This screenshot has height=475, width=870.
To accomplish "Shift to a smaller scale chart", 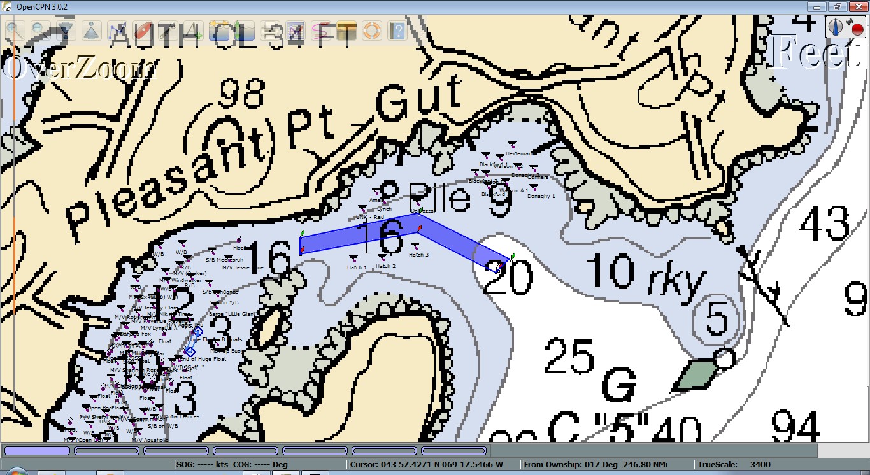I will pyautogui.click(x=91, y=30).
